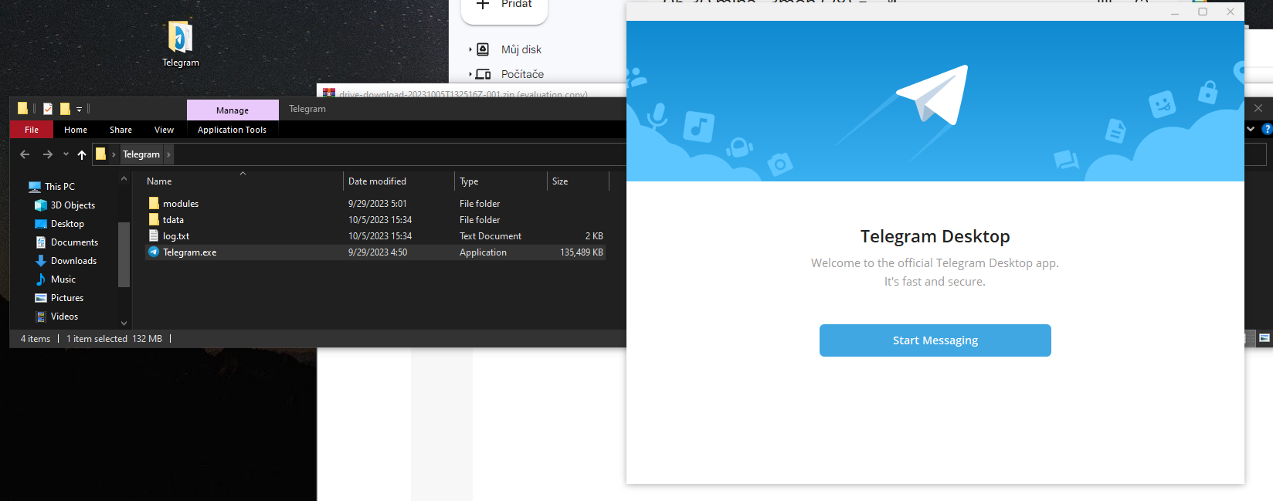Click the Properties checkmark icon in quick access toolbar
Viewport: 1273px width, 501px height.
click(x=48, y=109)
